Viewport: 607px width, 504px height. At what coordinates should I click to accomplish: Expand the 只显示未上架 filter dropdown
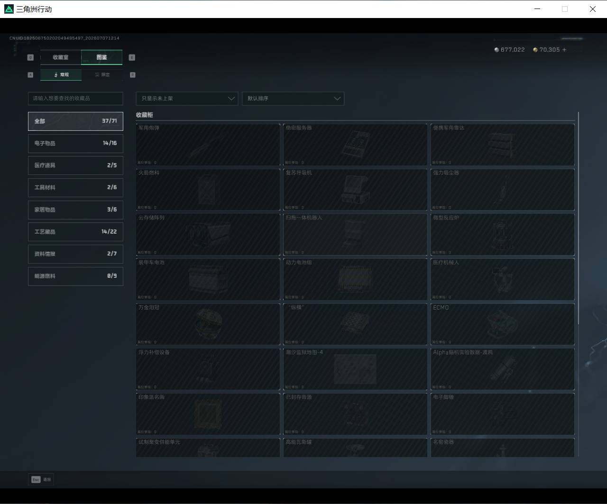(187, 99)
